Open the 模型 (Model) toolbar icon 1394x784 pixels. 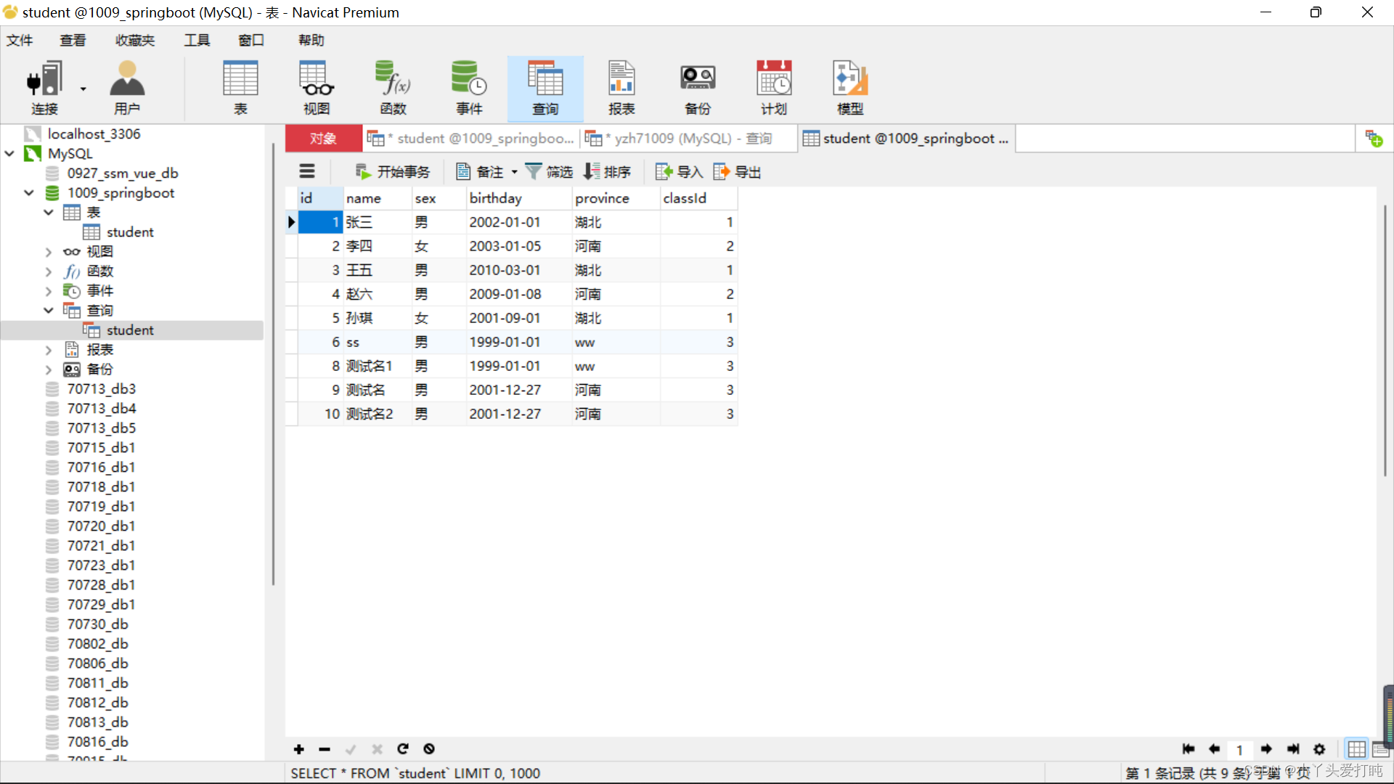point(850,88)
